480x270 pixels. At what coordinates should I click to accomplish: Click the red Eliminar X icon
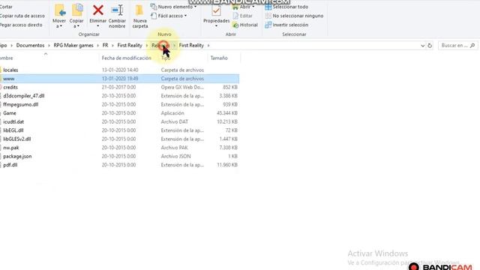(98, 10)
